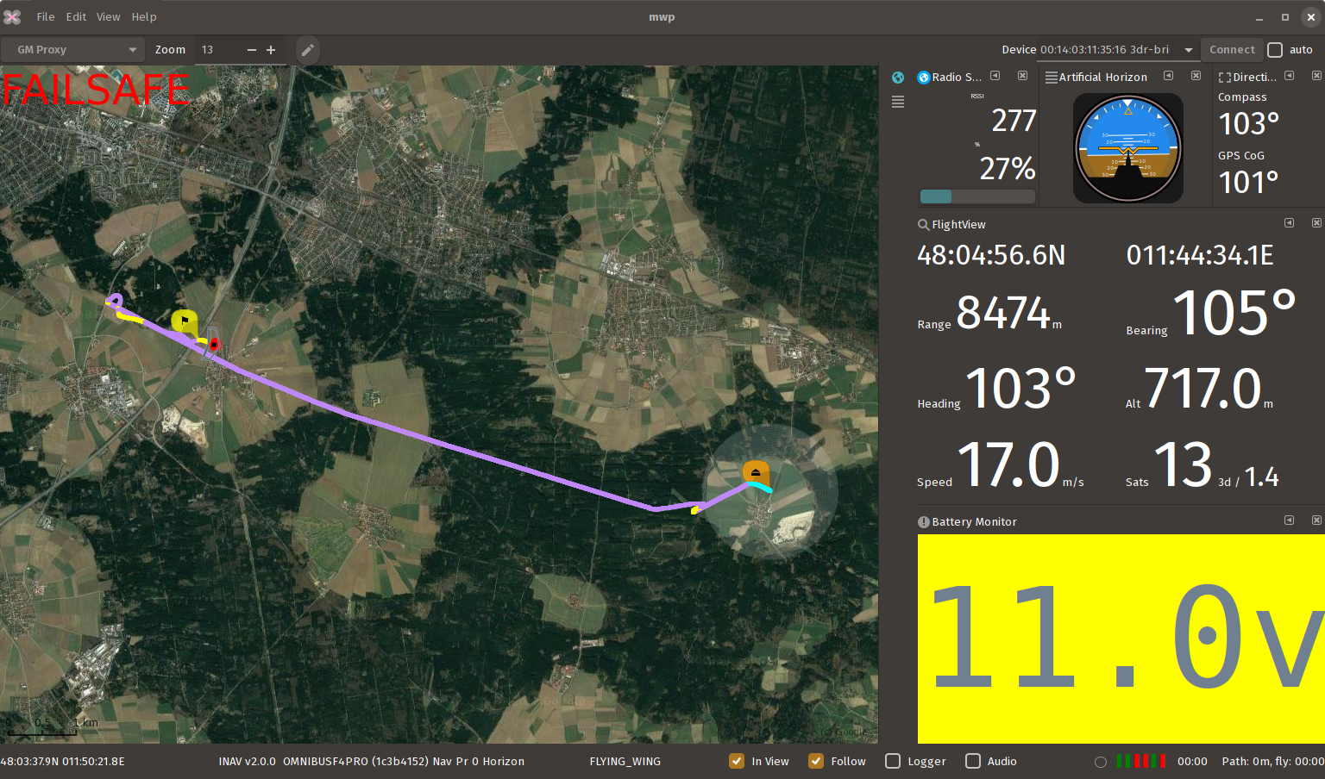Click the RSSI percentage progress bar
The width and height of the screenshot is (1325, 779).
pos(977,196)
